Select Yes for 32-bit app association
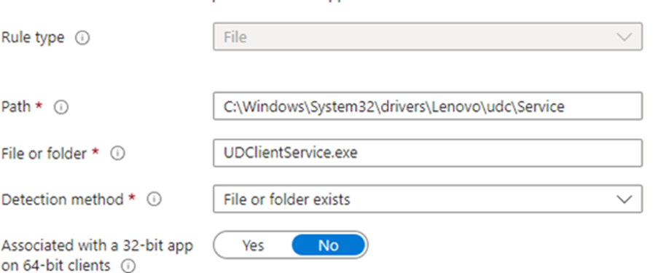658x273 pixels. tap(253, 245)
